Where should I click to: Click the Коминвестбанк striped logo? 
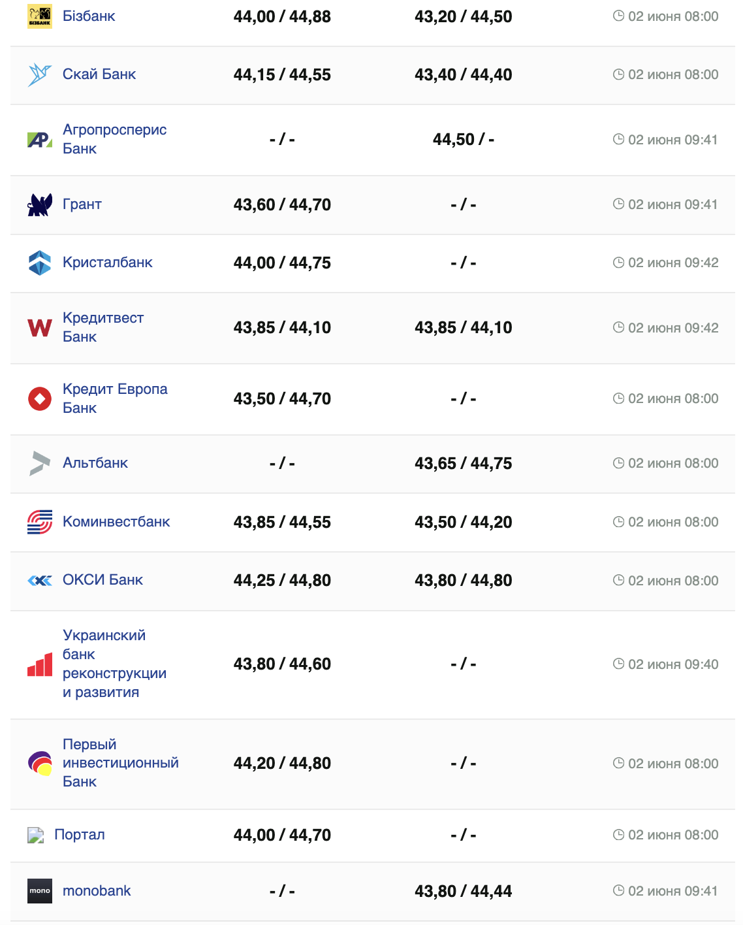40,522
